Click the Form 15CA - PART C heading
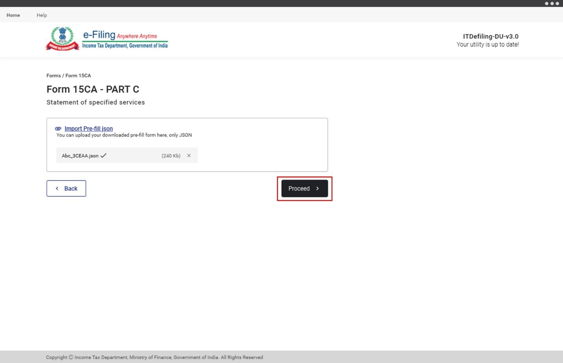This screenshot has width=563, height=363. pyautogui.click(x=93, y=89)
